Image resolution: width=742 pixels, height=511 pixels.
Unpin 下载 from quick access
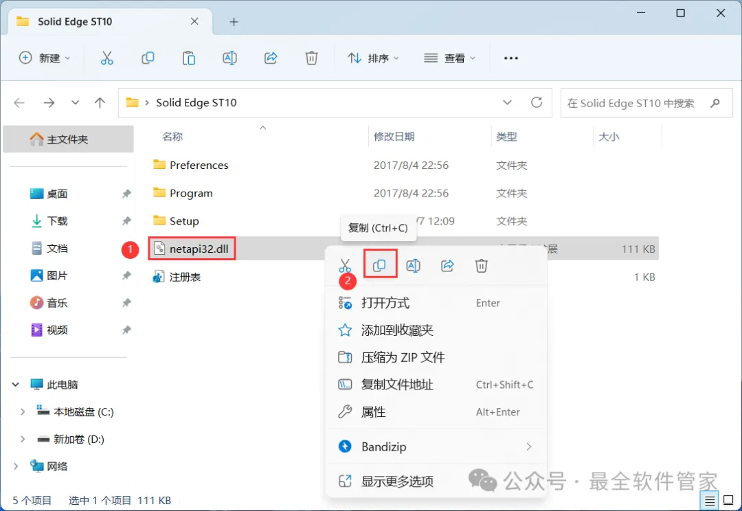pos(126,221)
